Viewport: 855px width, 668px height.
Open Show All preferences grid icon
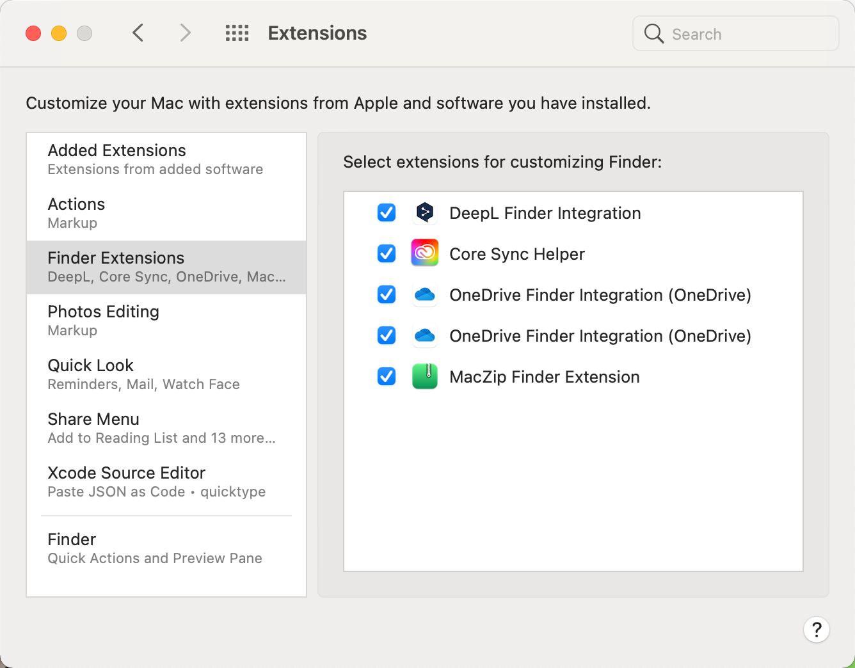tap(237, 33)
